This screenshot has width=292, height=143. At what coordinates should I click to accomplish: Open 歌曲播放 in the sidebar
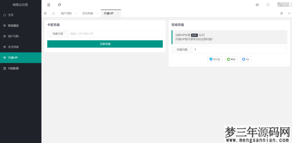tap(21, 26)
